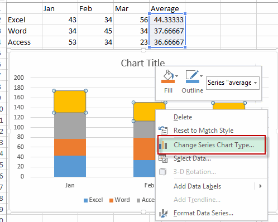
Task: Select the Word row label cell
Action: (25, 31)
